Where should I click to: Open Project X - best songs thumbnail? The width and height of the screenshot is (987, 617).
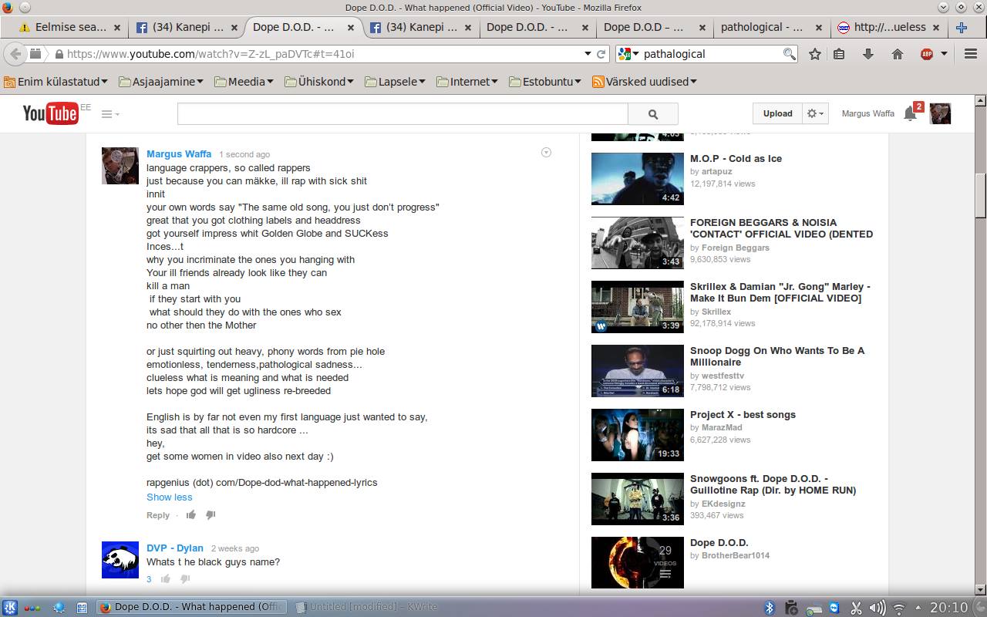tap(638, 435)
